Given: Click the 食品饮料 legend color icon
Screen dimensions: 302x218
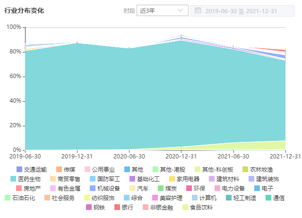Looking at the screenshot, I should (x=185, y=207).
